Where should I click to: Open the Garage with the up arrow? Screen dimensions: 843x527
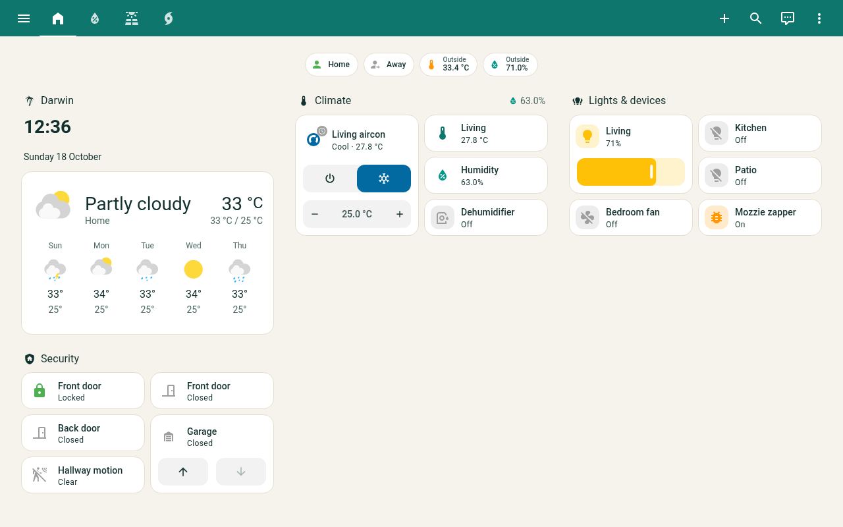tap(183, 472)
